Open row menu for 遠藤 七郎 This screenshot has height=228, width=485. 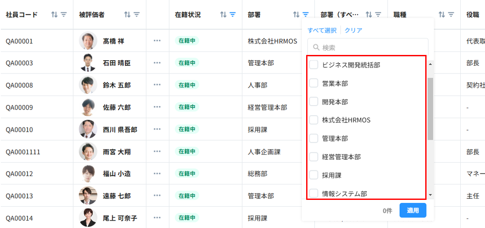pos(157,196)
